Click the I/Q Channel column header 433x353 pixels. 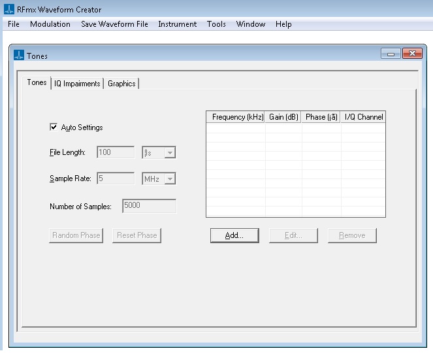tap(363, 117)
